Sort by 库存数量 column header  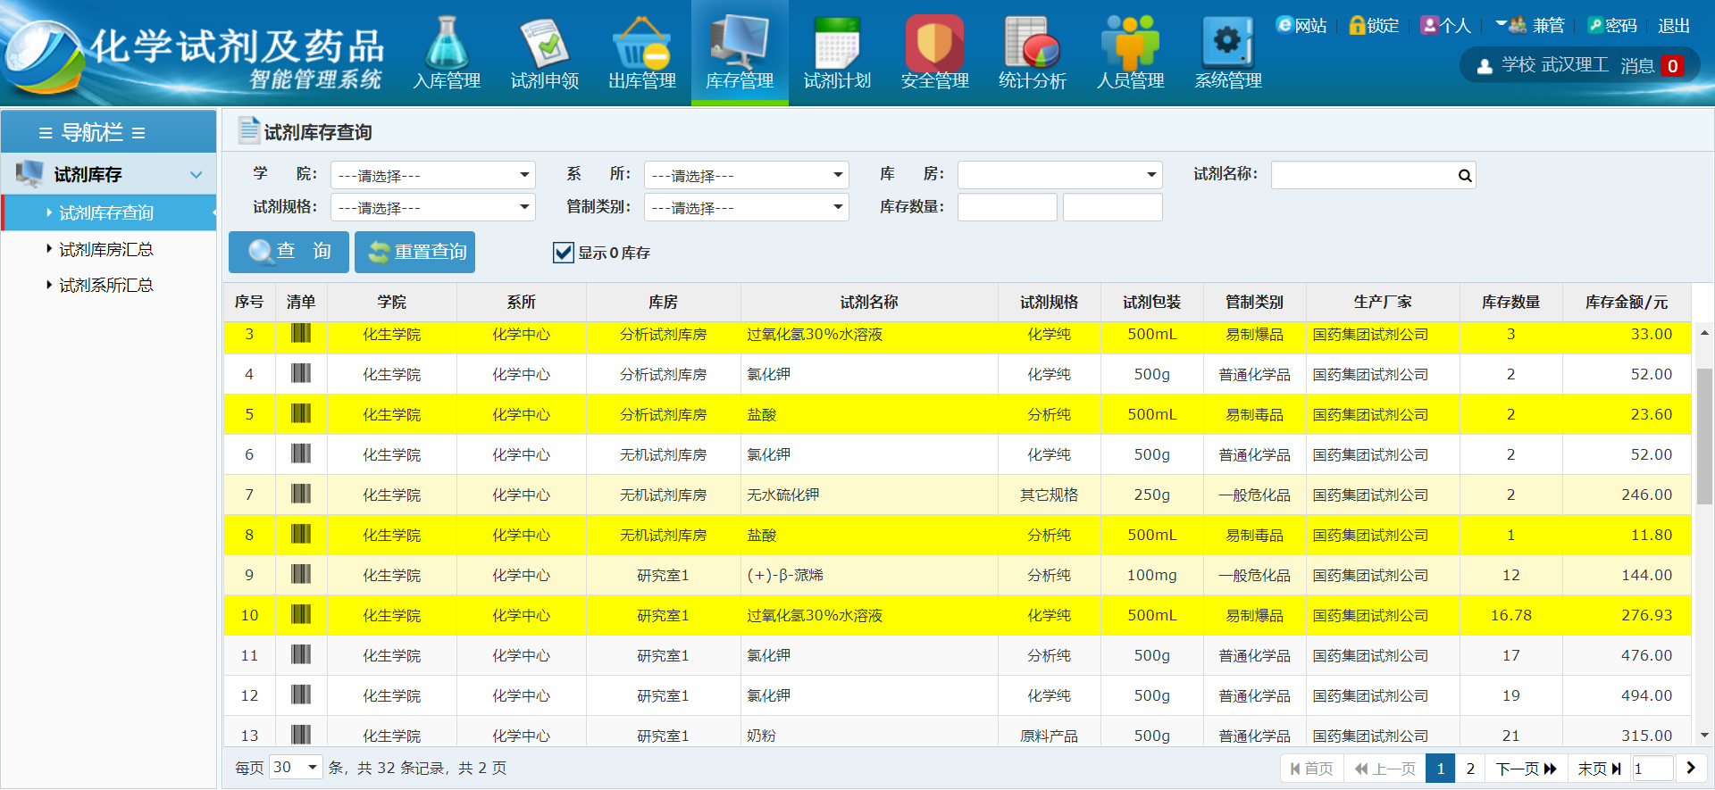click(x=1510, y=302)
